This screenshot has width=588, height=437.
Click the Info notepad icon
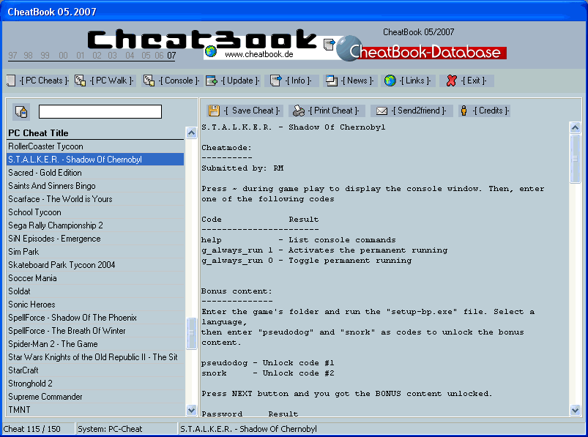tap(276, 81)
